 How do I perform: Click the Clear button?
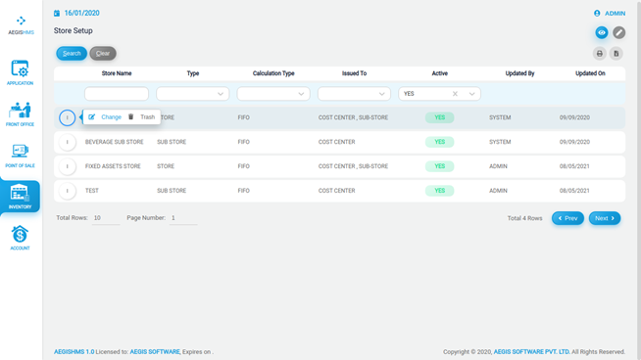(103, 54)
